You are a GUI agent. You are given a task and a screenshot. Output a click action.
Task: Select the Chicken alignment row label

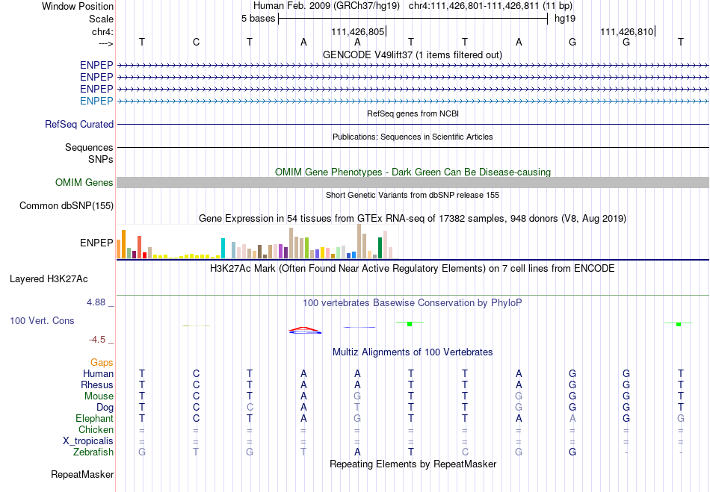tap(96, 429)
